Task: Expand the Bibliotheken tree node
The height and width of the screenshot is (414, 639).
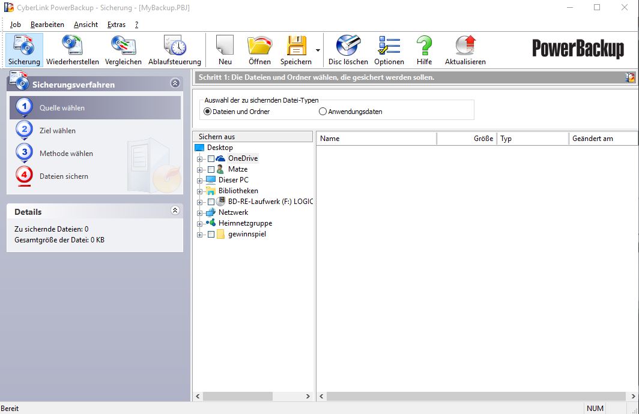Action: point(199,191)
